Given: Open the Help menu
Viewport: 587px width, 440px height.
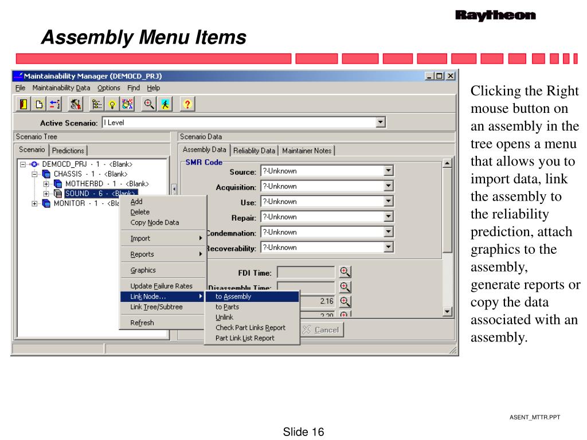Looking at the screenshot, I should click(153, 88).
